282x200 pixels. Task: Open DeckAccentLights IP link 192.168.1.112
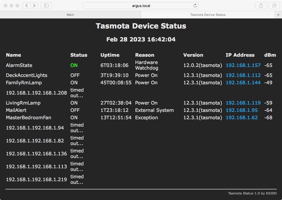243,75
